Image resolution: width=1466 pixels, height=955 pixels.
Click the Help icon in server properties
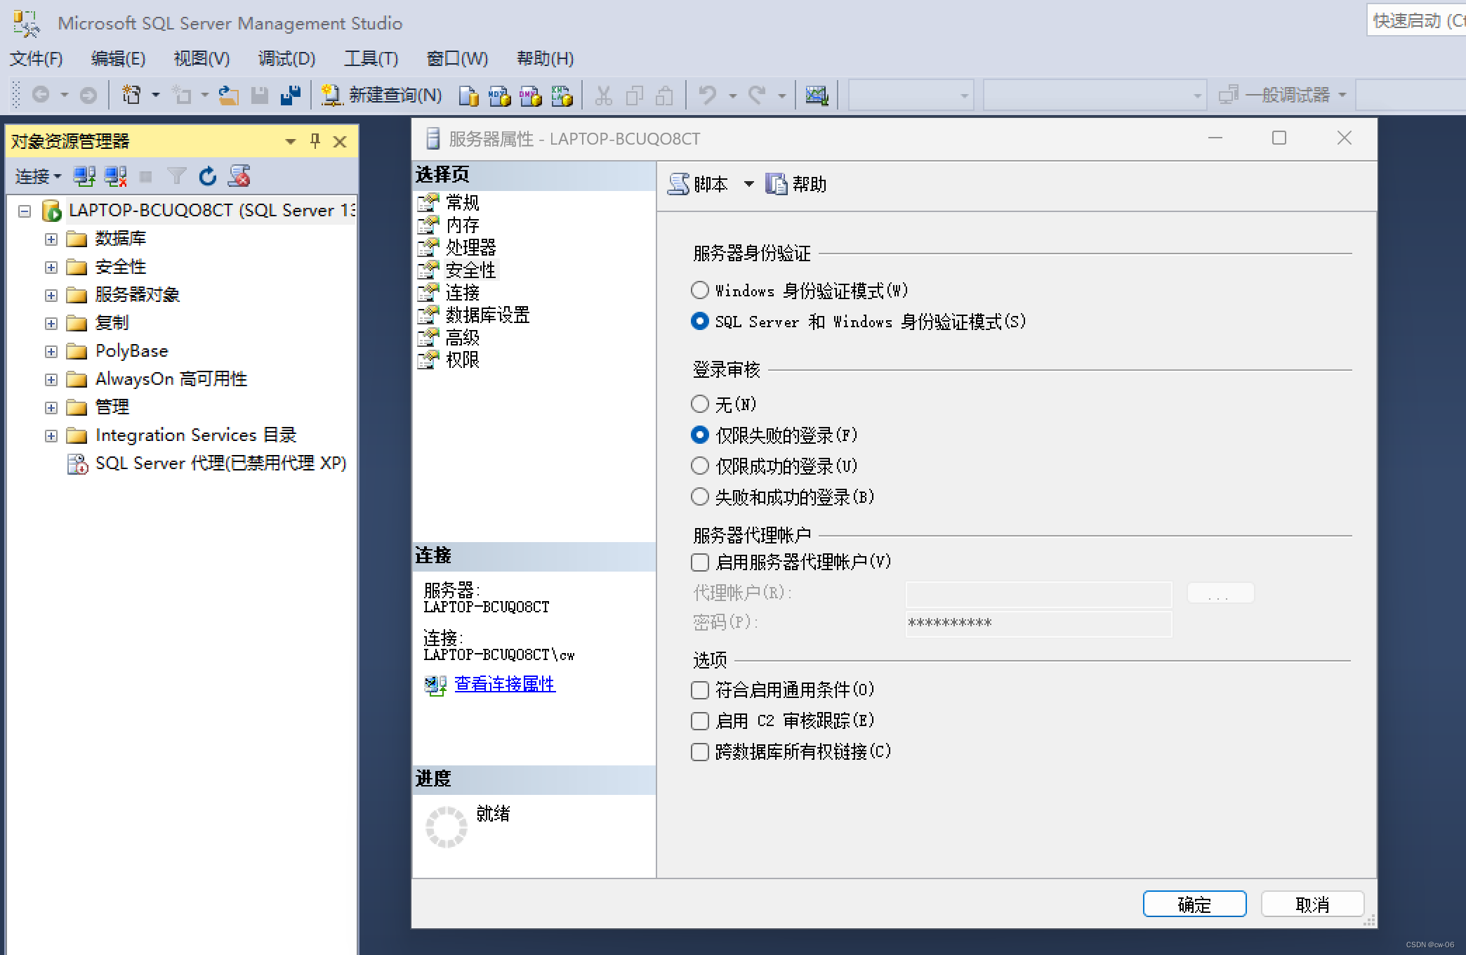pyautogui.click(x=777, y=184)
